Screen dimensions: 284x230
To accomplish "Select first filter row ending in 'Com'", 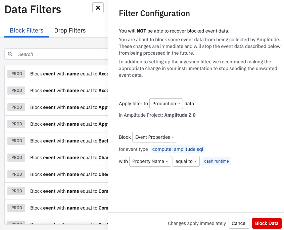I will [x=56, y=191].
